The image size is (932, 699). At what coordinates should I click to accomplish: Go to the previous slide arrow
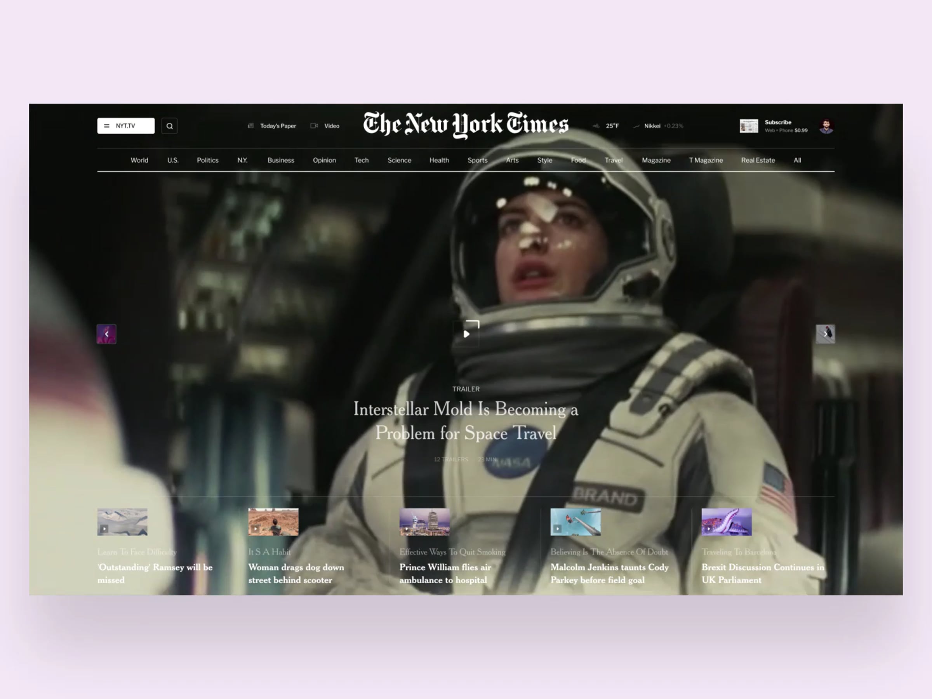coord(107,334)
